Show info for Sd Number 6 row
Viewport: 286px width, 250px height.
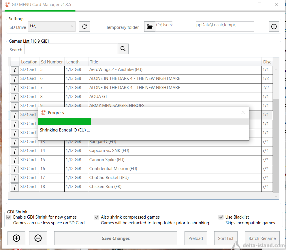(x=15, y=79)
